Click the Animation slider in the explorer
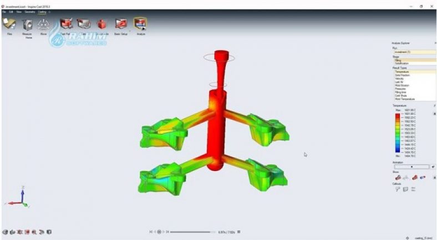 point(411,166)
